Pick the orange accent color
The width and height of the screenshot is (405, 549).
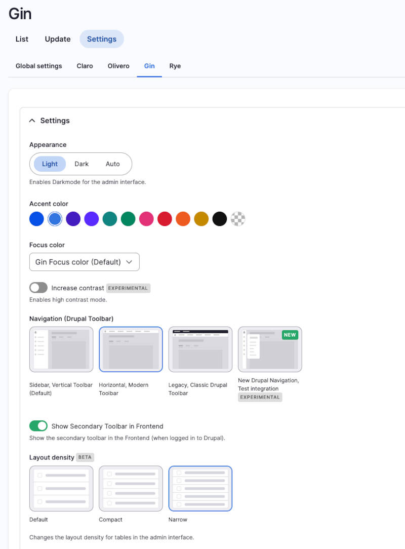(183, 219)
